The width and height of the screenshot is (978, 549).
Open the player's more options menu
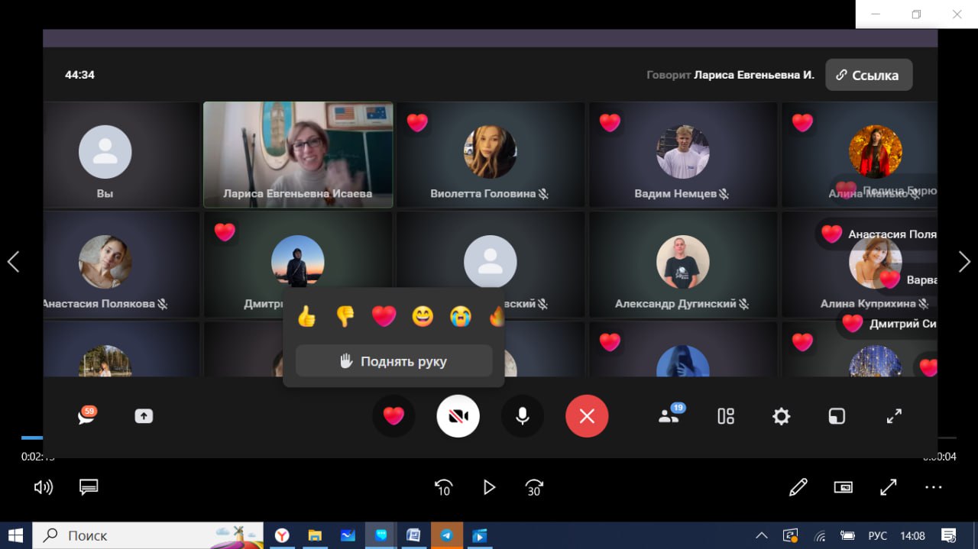tap(934, 487)
